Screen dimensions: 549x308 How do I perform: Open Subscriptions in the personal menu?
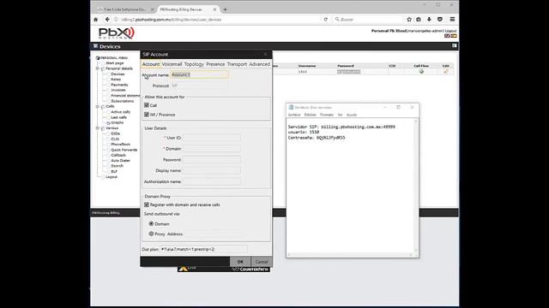click(x=122, y=101)
